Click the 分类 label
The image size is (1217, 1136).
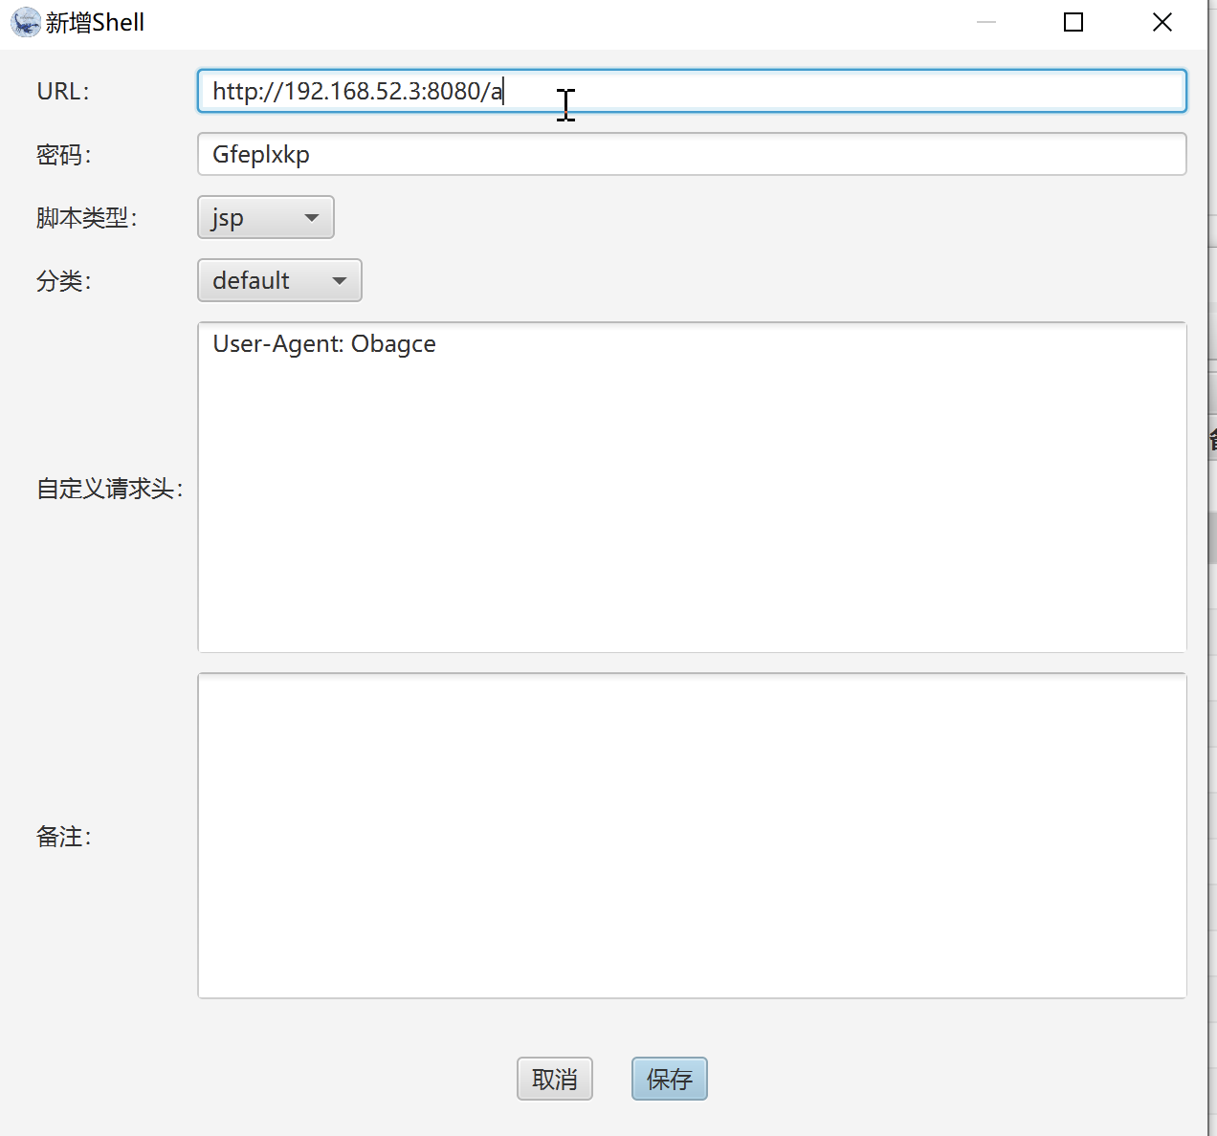pyautogui.click(x=63, y=281)
